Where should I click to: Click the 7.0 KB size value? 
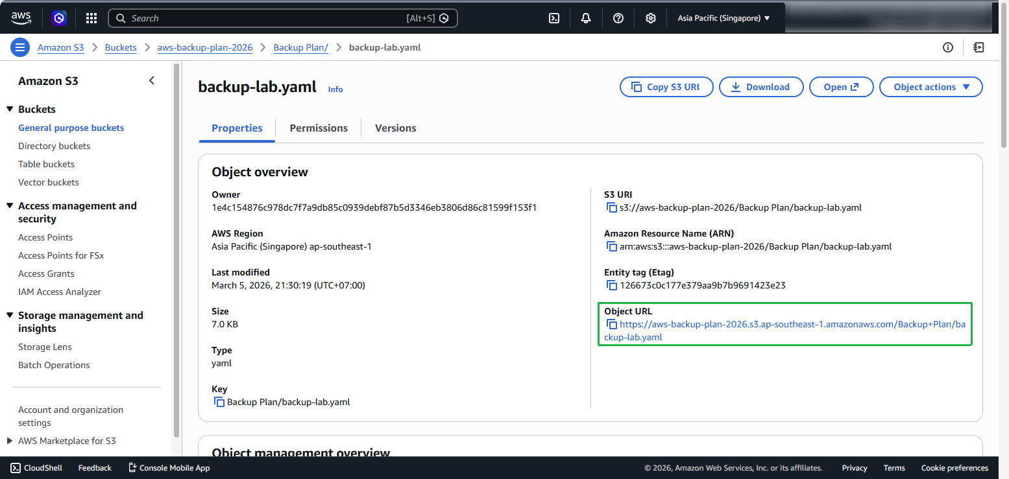(225, 325)
